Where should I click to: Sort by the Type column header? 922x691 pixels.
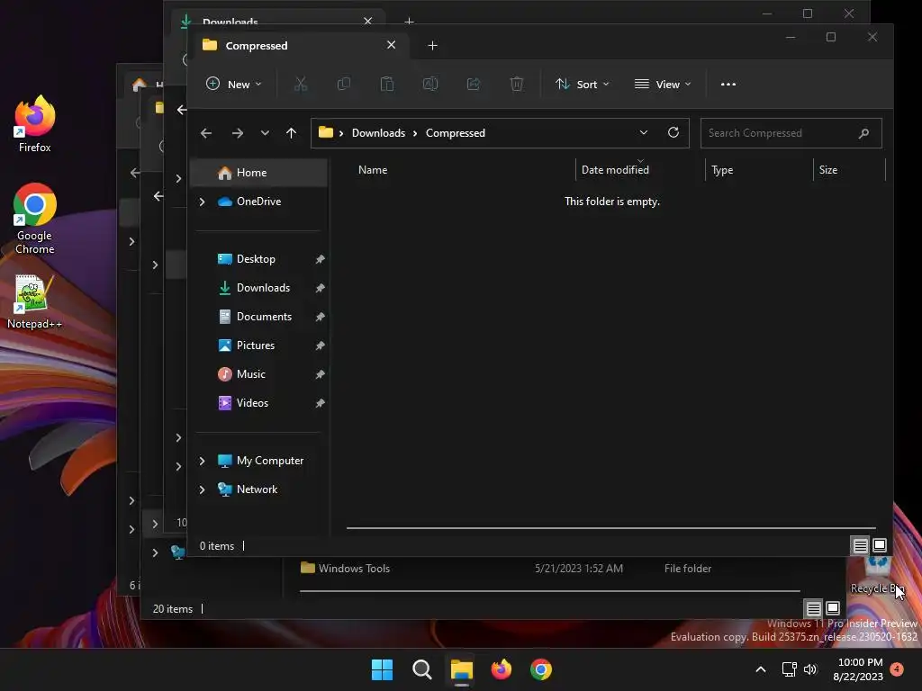pos(722,170)
